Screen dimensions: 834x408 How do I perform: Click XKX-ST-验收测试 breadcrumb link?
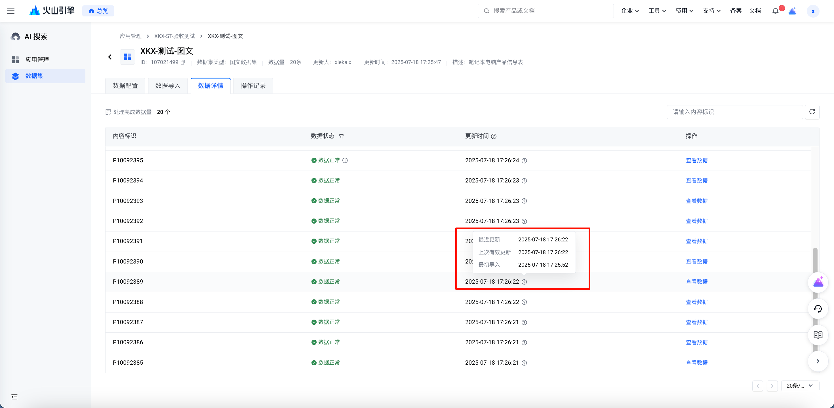point(174,36)
